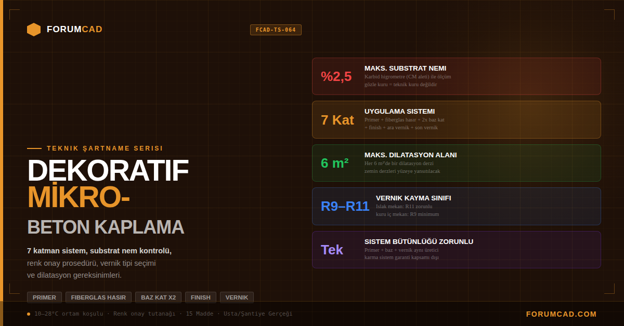Click the R9–R11 slip class value
This screenshot has height=326, width=624.
coord(345,206)
